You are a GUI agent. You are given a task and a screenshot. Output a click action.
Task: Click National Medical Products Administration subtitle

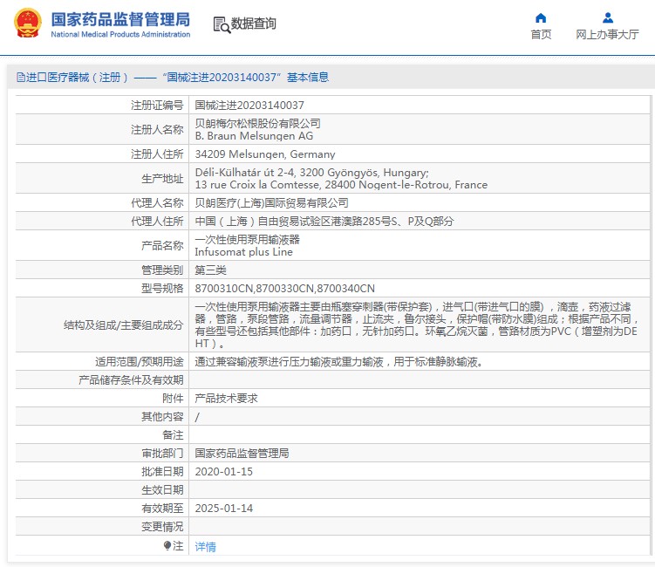pos(120,34)
